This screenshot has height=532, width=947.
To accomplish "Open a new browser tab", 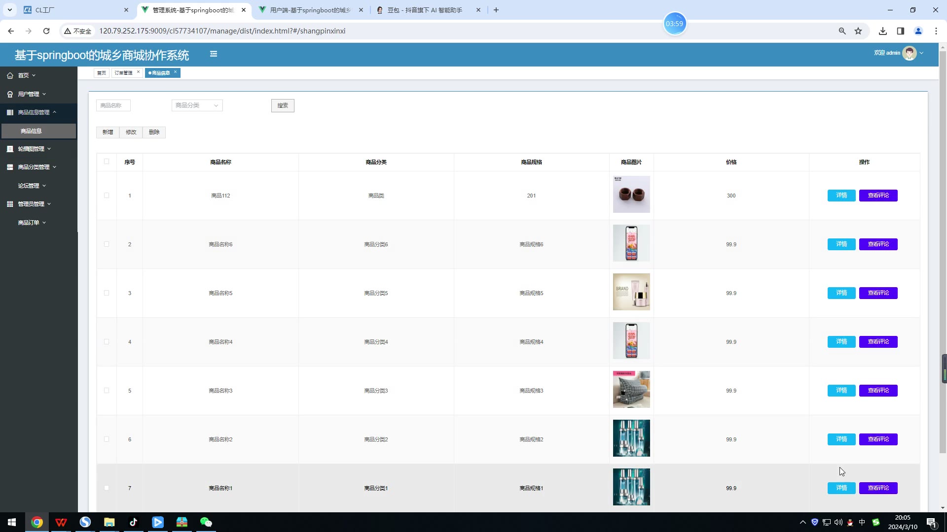I will click(x=496, y=10).
